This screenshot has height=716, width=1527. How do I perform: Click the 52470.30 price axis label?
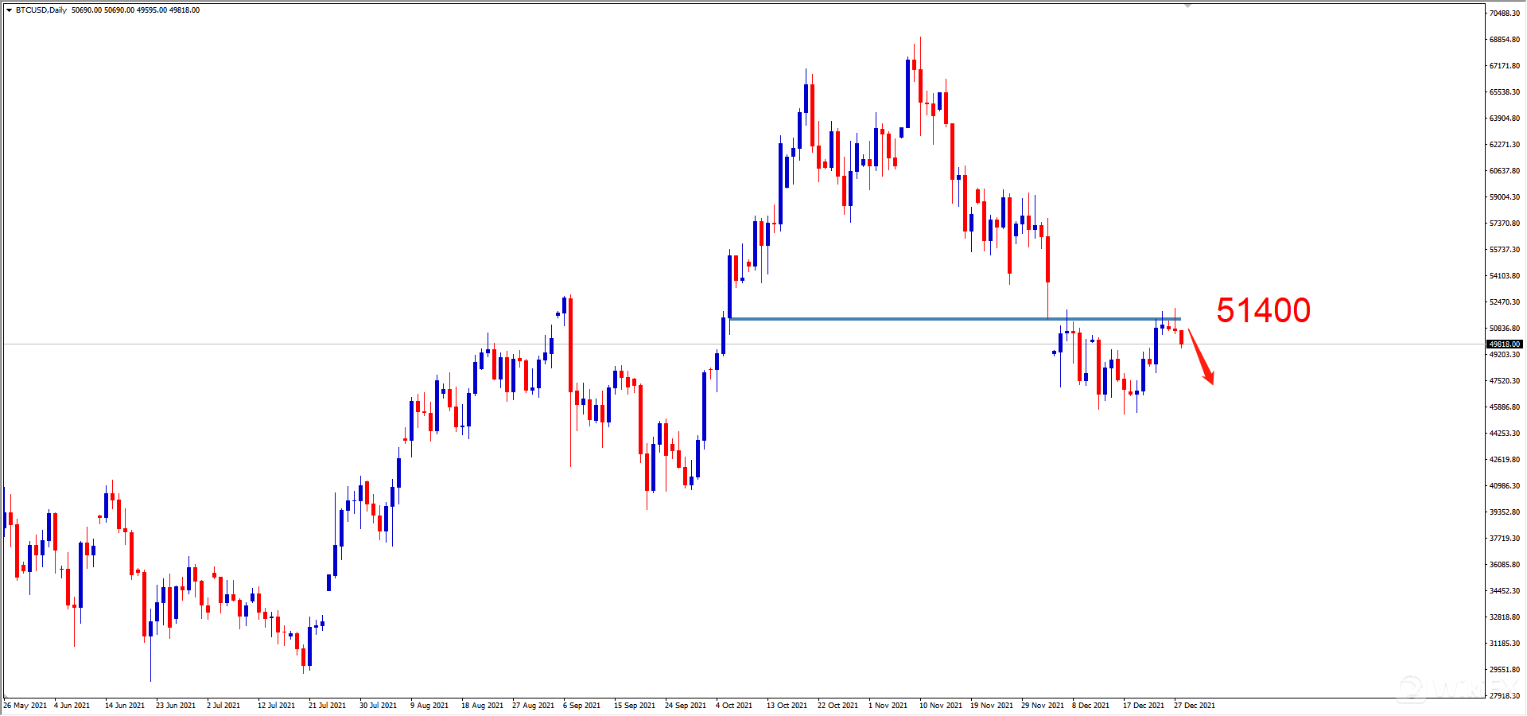[x=1504, y=302]
